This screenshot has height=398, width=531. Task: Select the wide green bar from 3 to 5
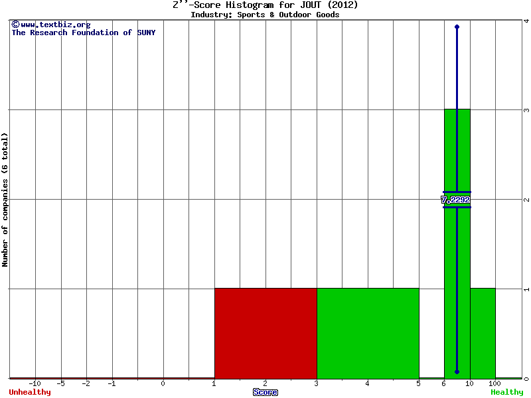click(368, 334)
